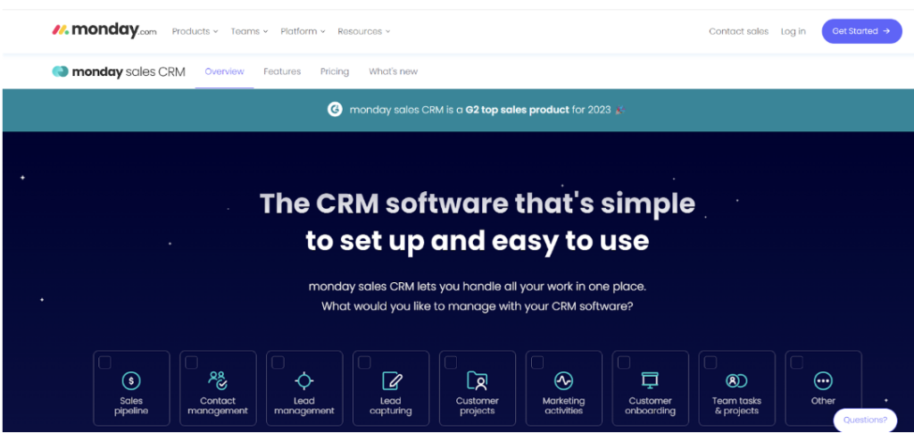Open the Questions? chat button
The image size is (914, 433).
(x=864, y=420)
